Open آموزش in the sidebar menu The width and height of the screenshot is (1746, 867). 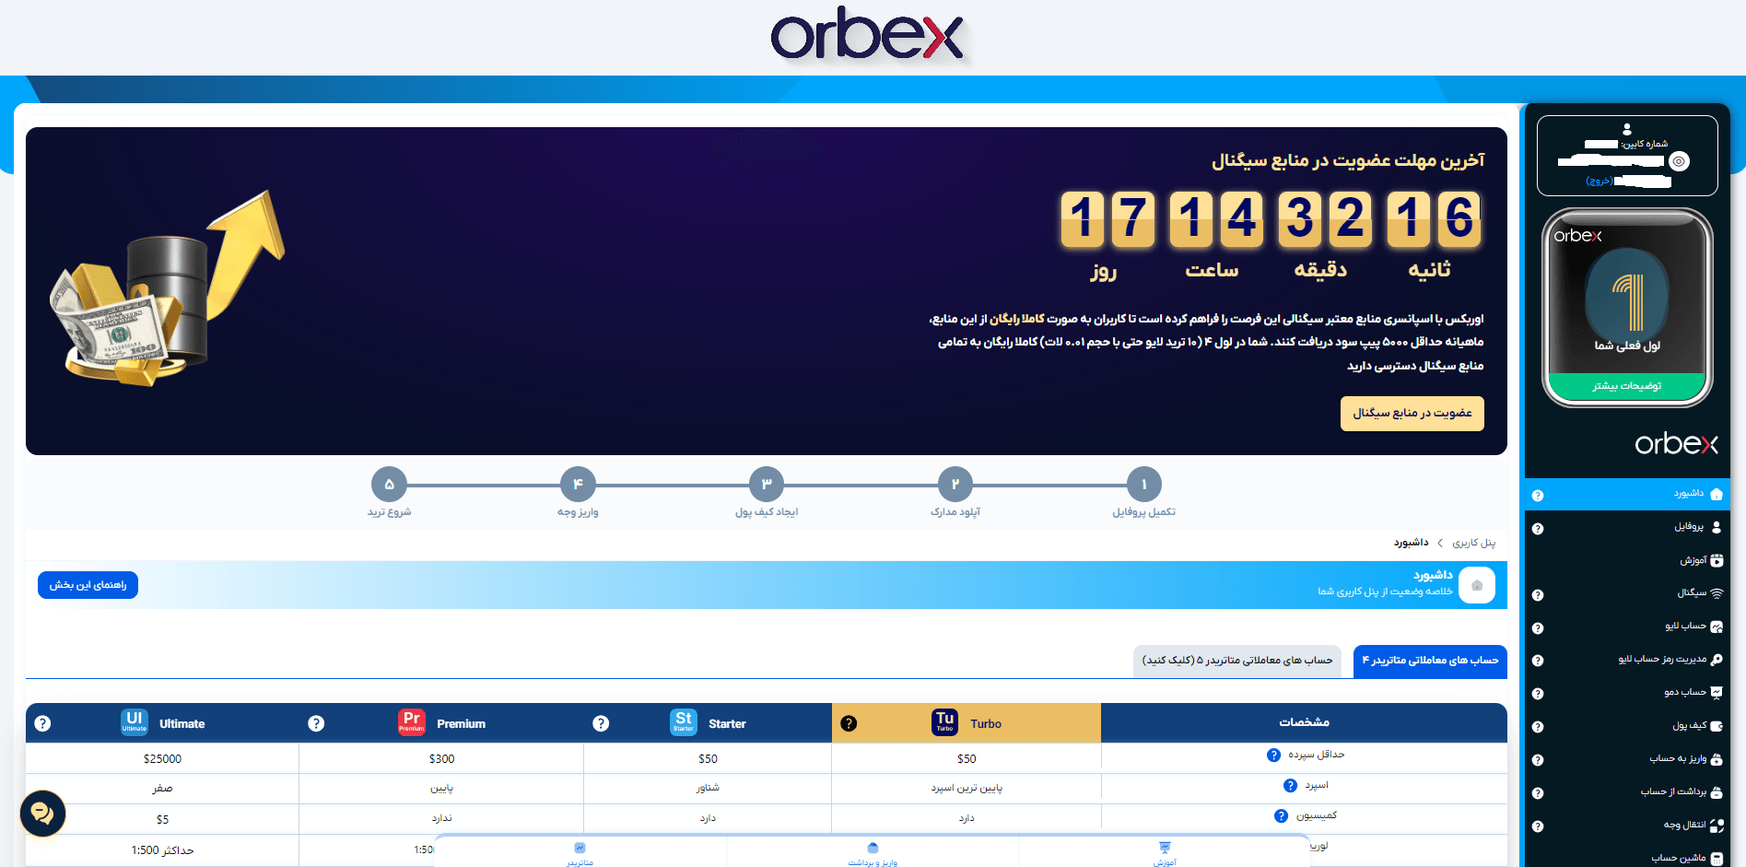coord(1627,560)
